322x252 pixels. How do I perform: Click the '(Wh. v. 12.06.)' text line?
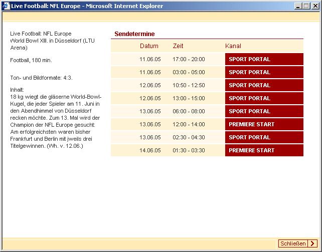[65, 146]
